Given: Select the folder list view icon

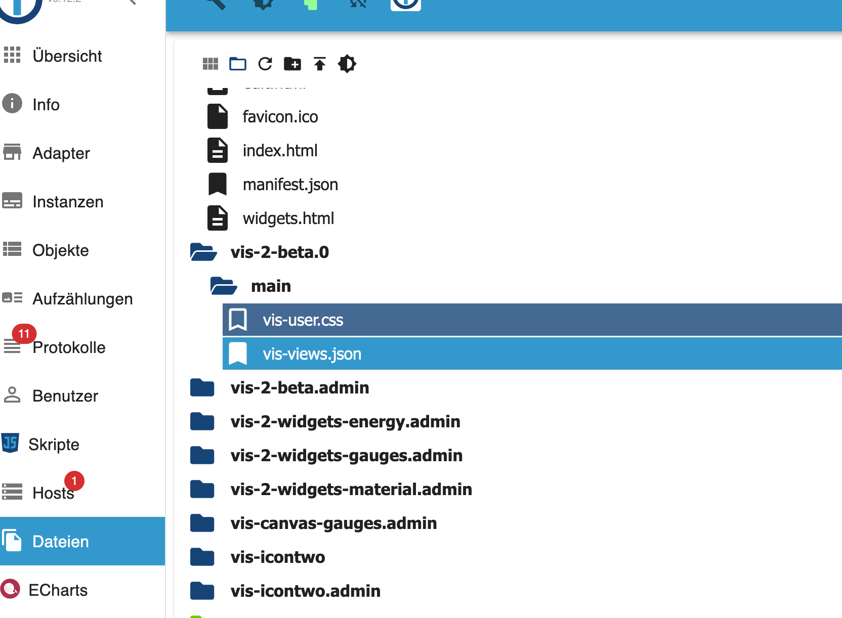Looking at the screenshot, I should [x=238, y=64].
